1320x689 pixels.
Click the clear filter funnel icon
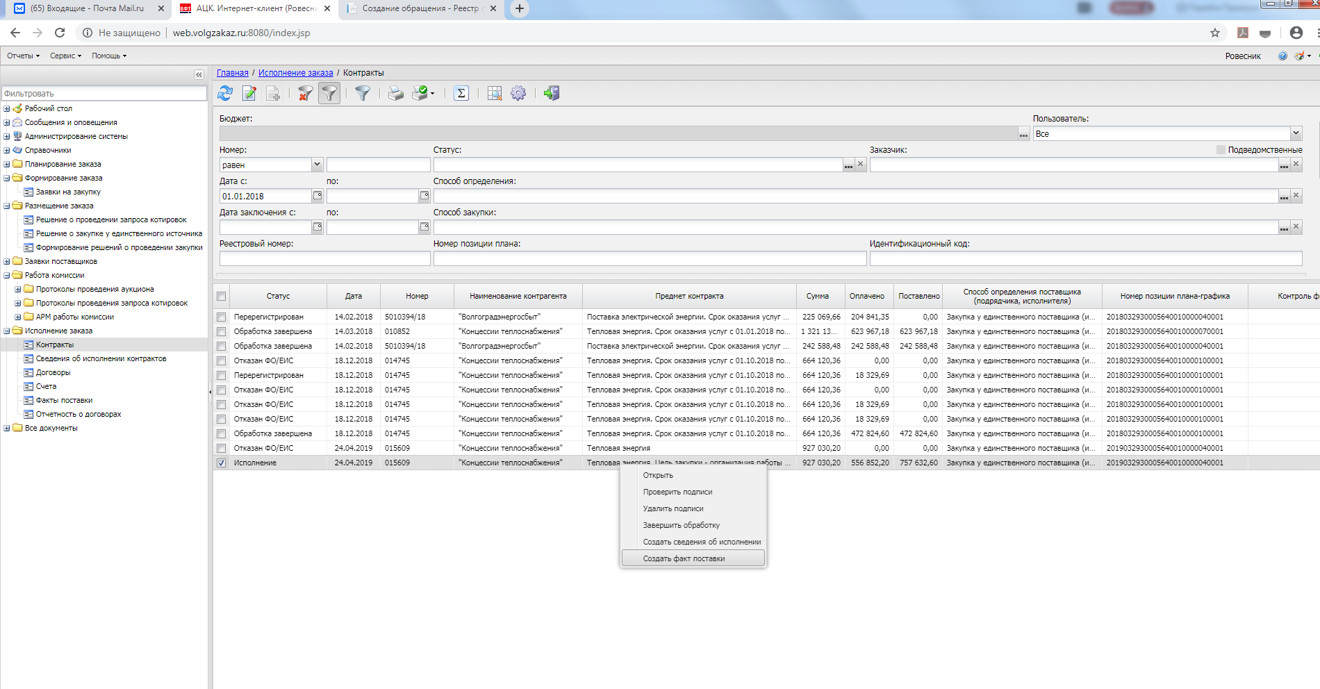click(305, 93)
